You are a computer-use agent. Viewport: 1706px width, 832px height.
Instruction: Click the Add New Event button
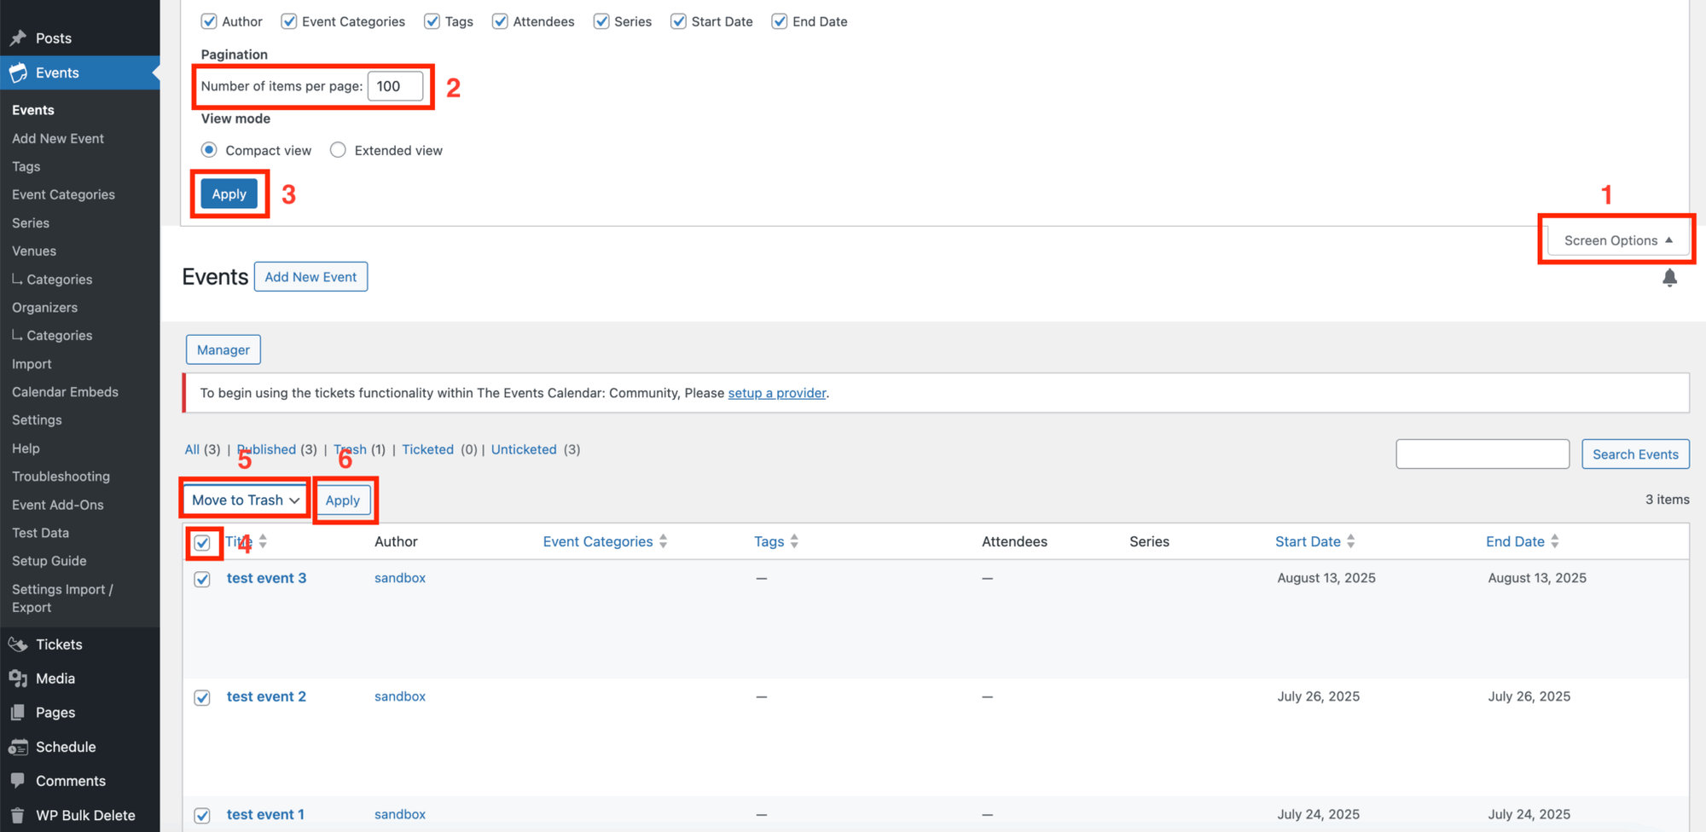[310, 276]
